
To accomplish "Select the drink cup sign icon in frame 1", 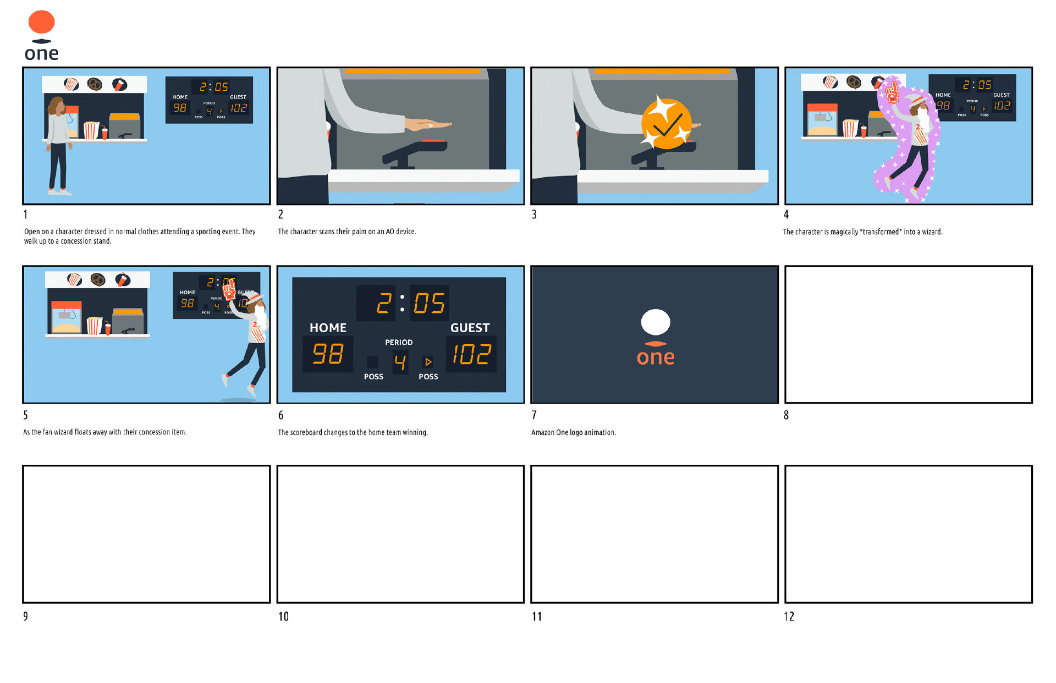I will (x=119, y=84).
